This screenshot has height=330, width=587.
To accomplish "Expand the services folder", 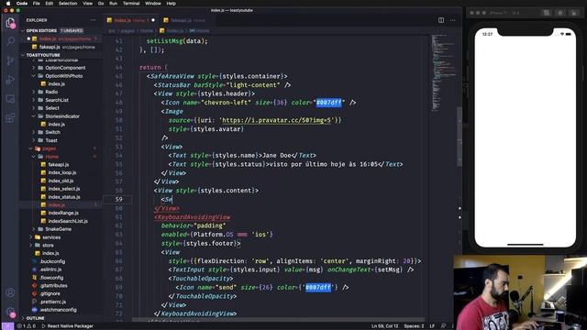I will (x=51, y=237).
